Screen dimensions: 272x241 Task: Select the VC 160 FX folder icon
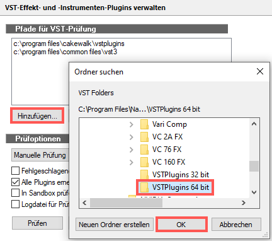click(144, 162)
